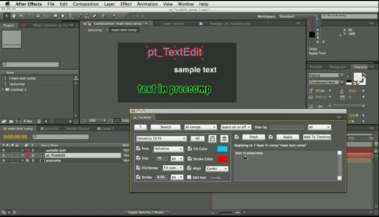Click the Project panel trash icon

(x=39, y=121)
